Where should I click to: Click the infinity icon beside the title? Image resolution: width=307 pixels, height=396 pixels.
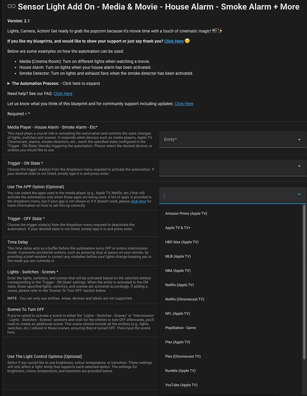pyautogui.click(x=11, y=6)
